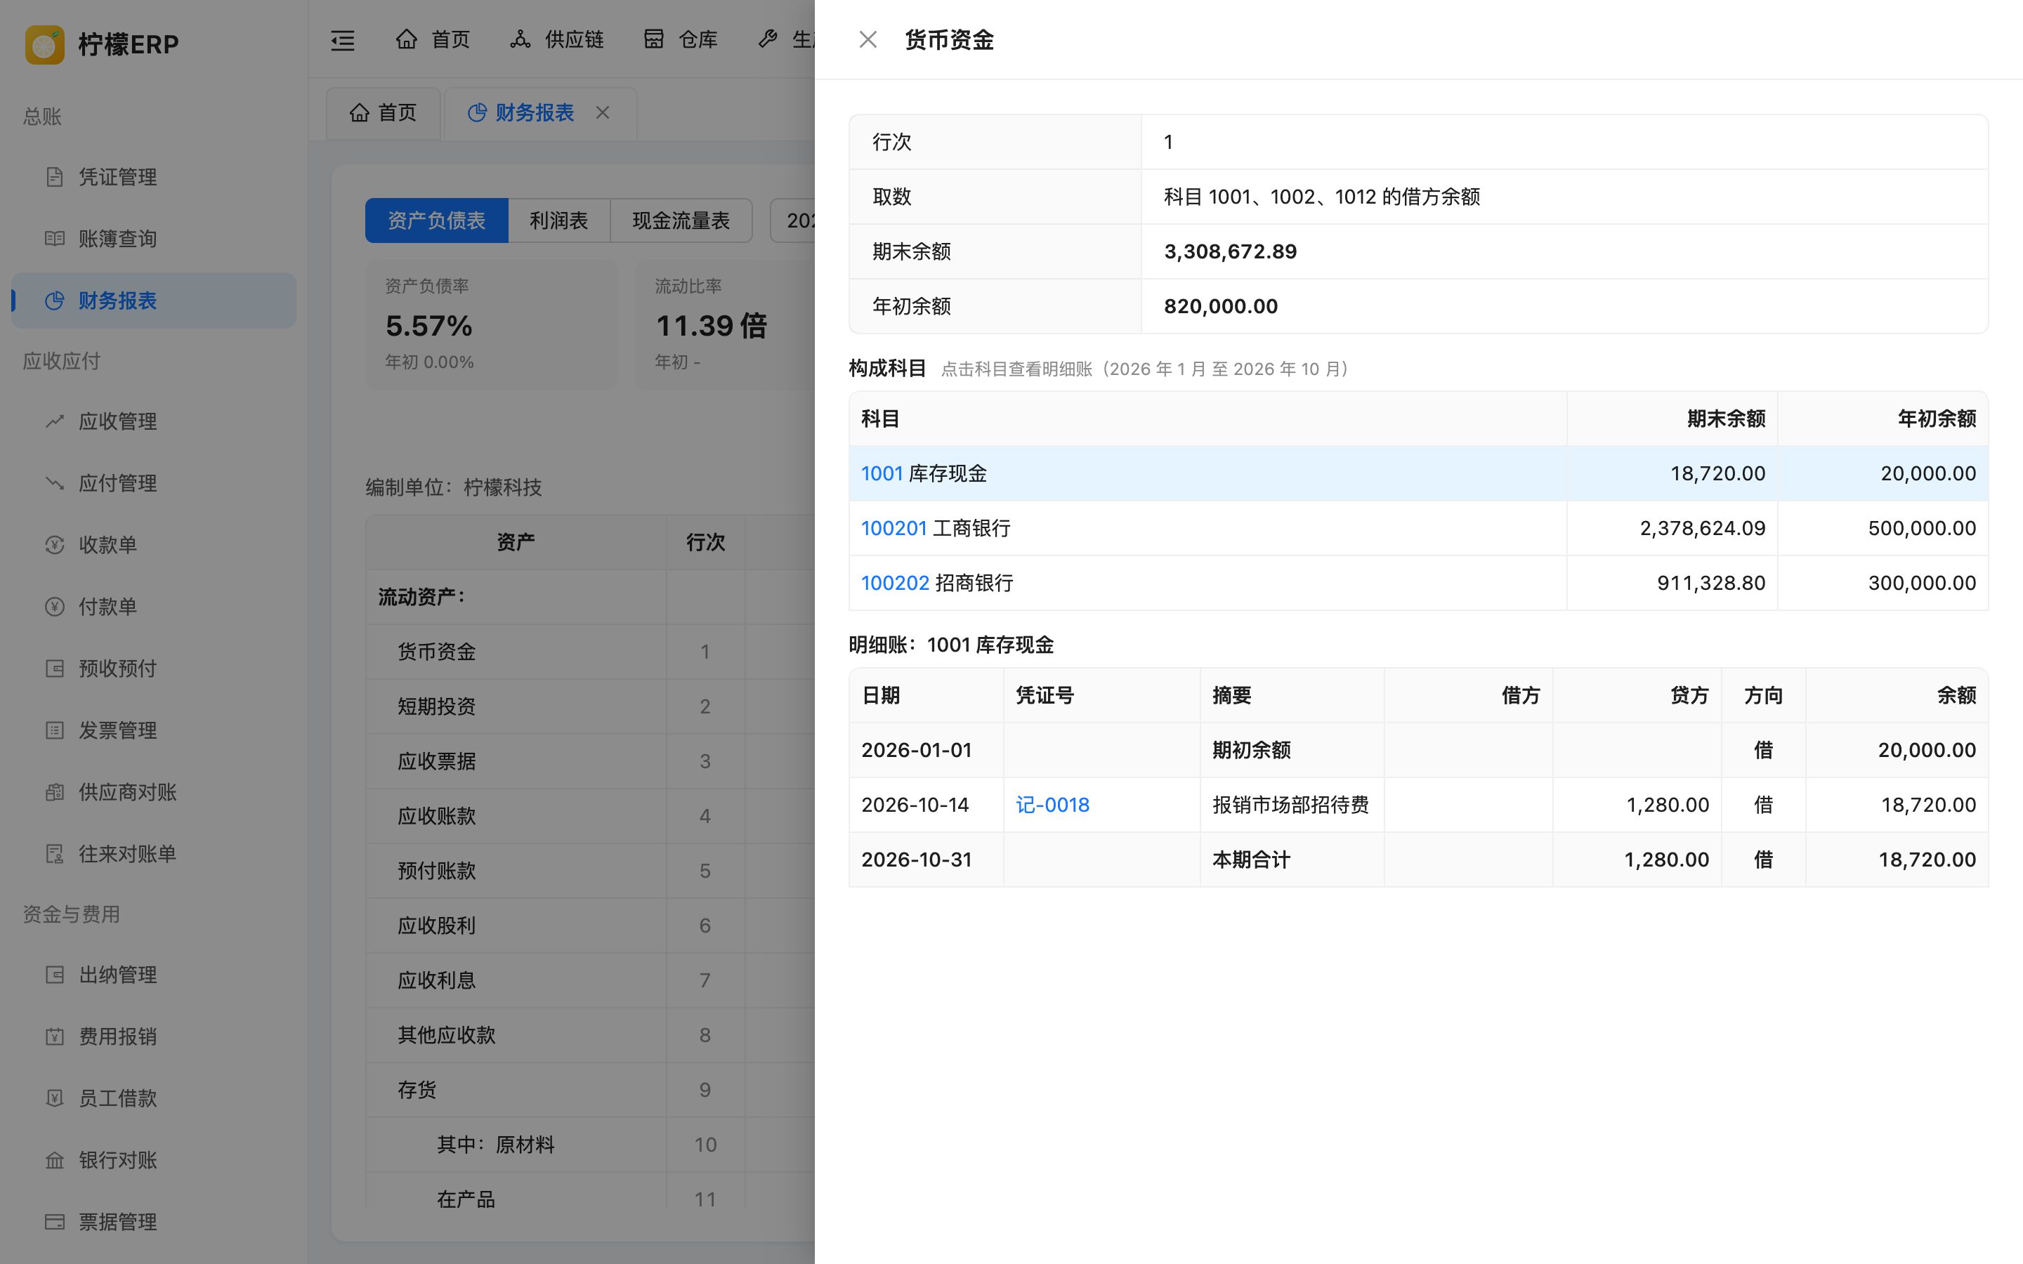
Task: Click the 货币资金 row in balance sheet
Action: coord(590,652)
